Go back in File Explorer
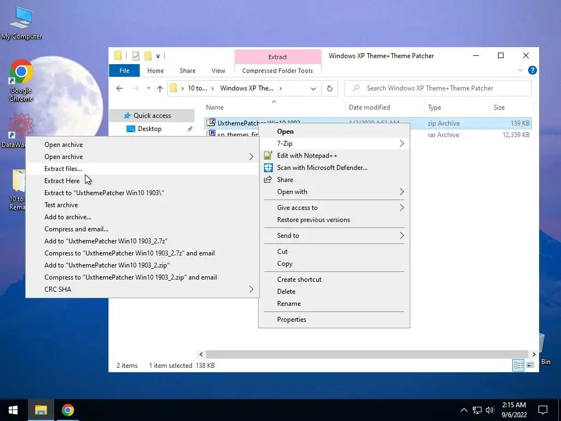The height and width of the screenshot is (421, 561). (119, 88)
